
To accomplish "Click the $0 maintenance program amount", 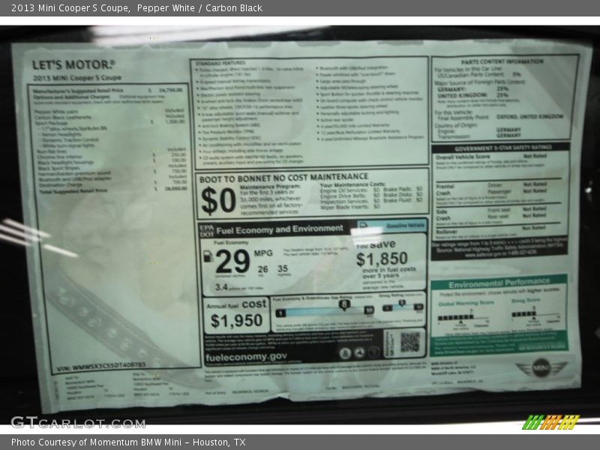I will point(218,199).
